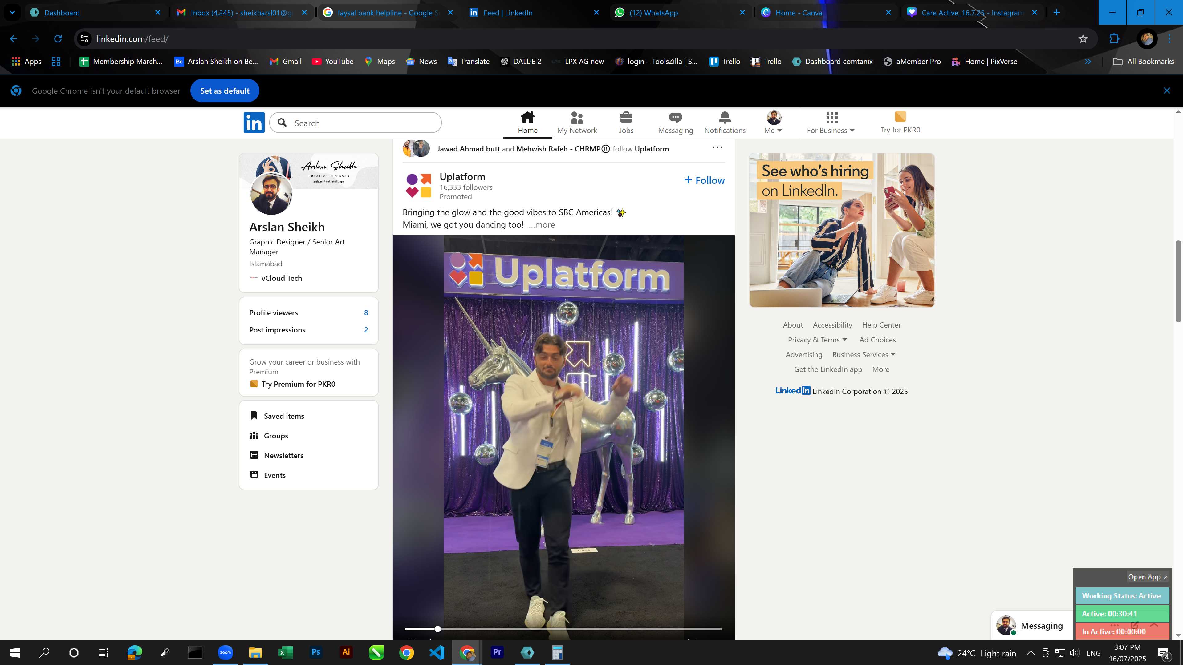The image size is (1183, 665).
Task: Click Get the LinkedIn app link
Action: [827, 369]
